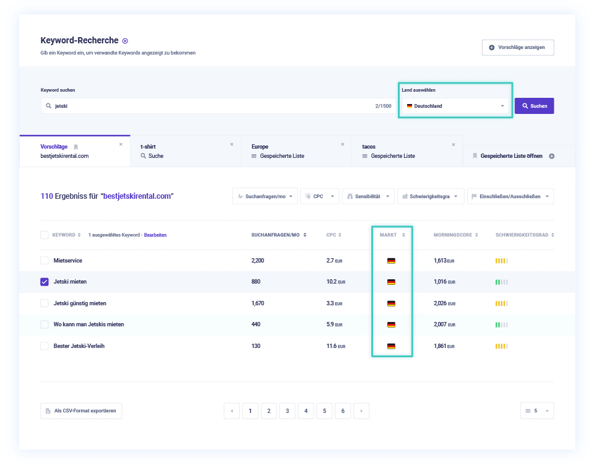Click plus icon next to Gespeicherte Liste öffnen
The height and width of the screenshot is (465, 594).
tap(552, 156)
